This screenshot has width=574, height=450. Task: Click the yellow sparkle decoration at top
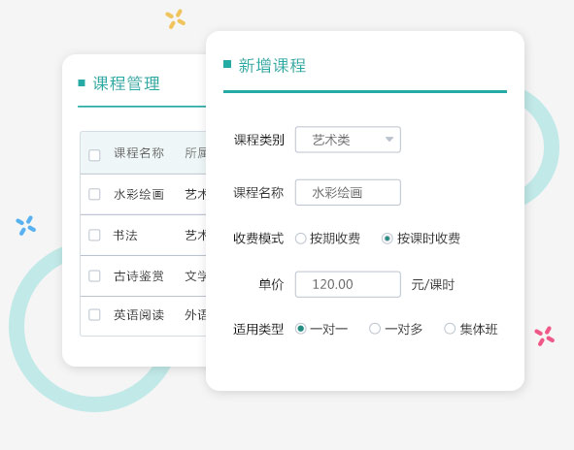(x=175, y=19)
